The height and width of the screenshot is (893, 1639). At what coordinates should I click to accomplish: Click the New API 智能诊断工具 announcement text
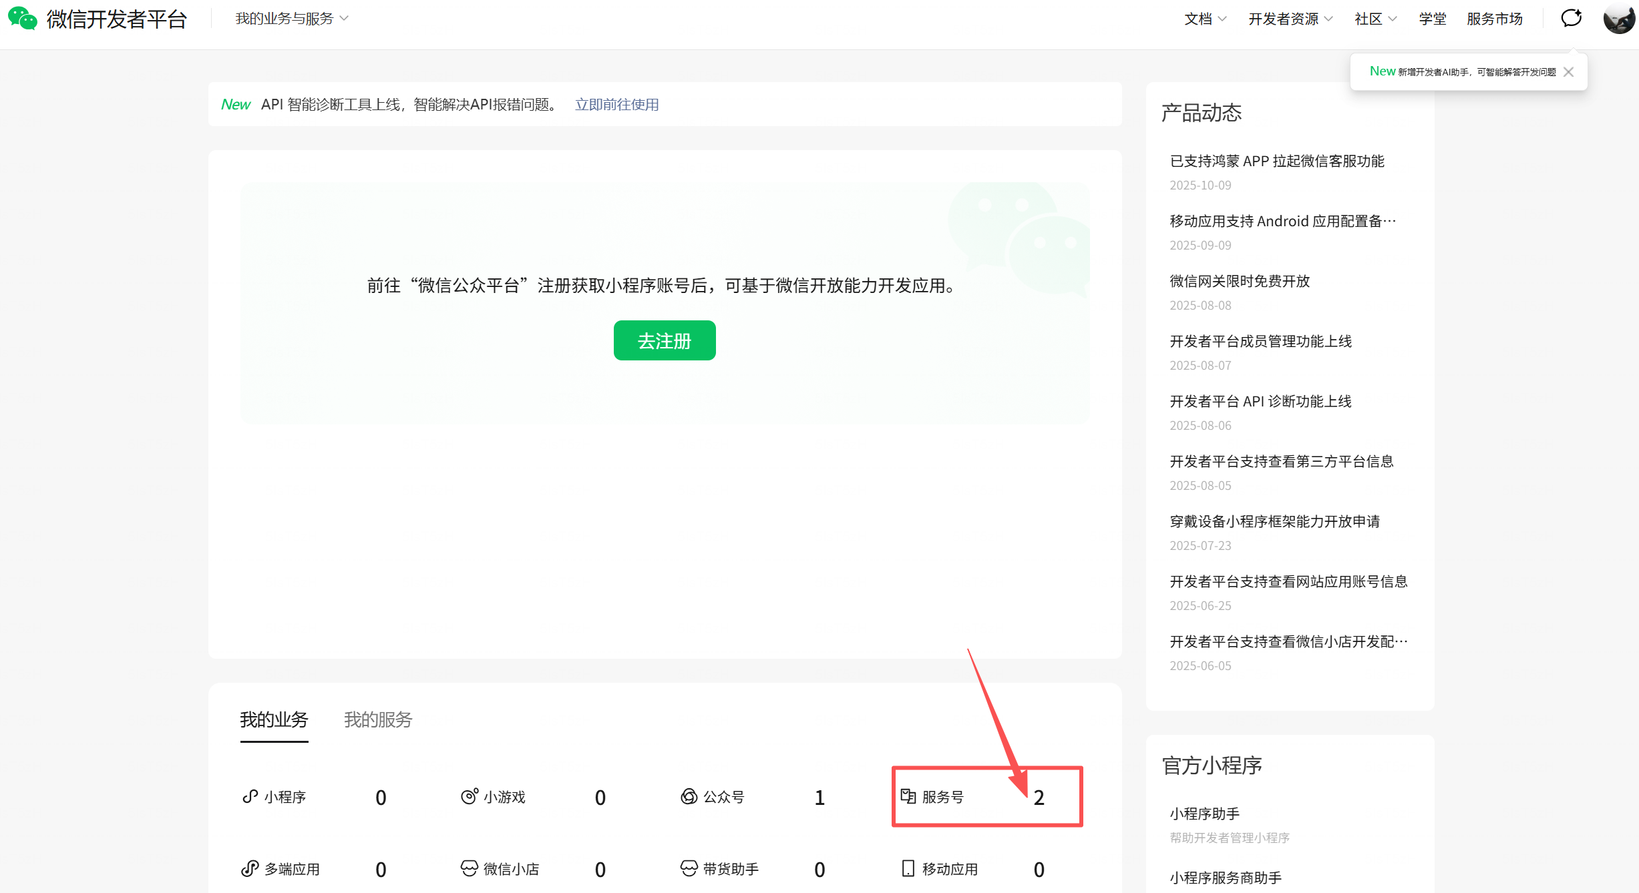point(391,105)
